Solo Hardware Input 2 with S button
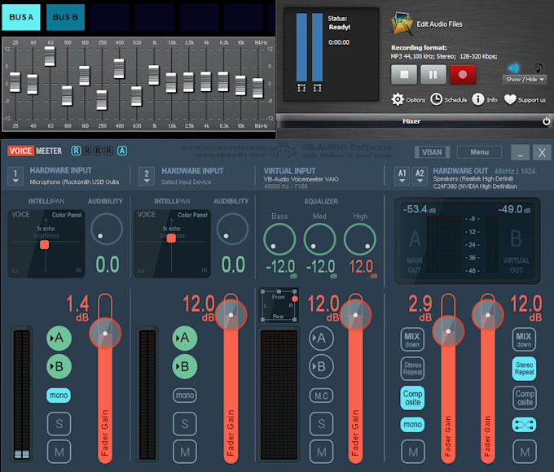This screenshot has height=472, width=554. 185,424
